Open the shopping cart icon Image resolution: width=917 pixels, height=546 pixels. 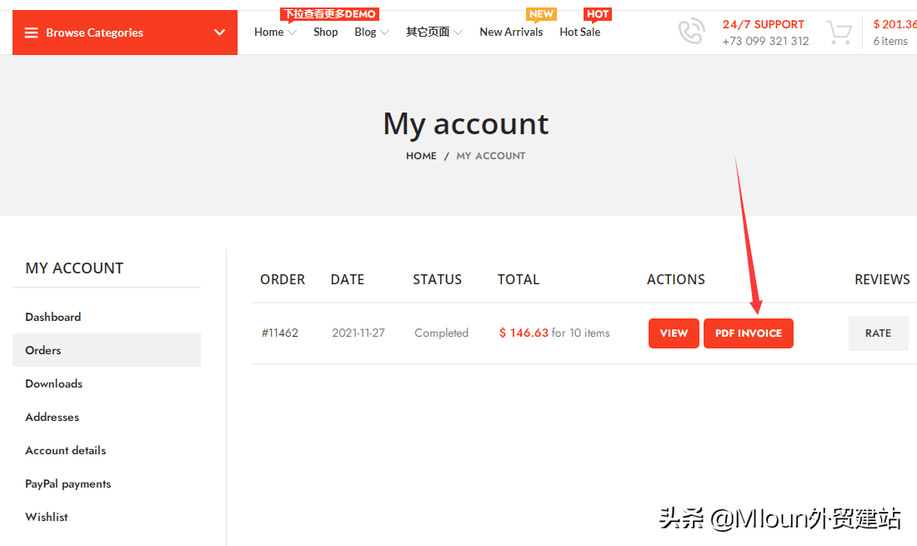click(839, 32)
